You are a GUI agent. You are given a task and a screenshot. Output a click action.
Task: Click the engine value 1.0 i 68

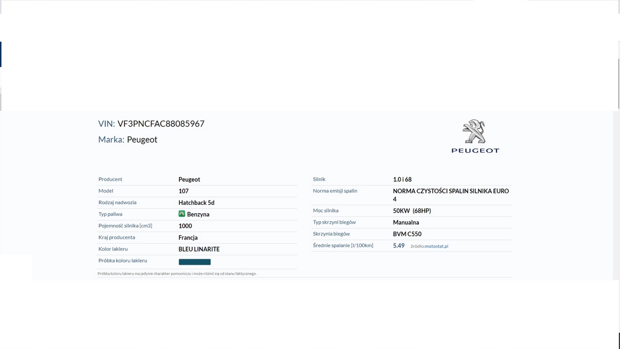pyautogui.click(x=402, y=179)
